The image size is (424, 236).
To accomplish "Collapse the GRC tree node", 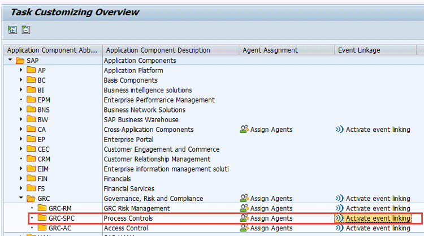I will (x=21, y=199).
